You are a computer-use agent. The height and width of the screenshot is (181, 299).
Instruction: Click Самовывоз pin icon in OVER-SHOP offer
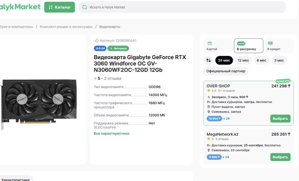209,112
